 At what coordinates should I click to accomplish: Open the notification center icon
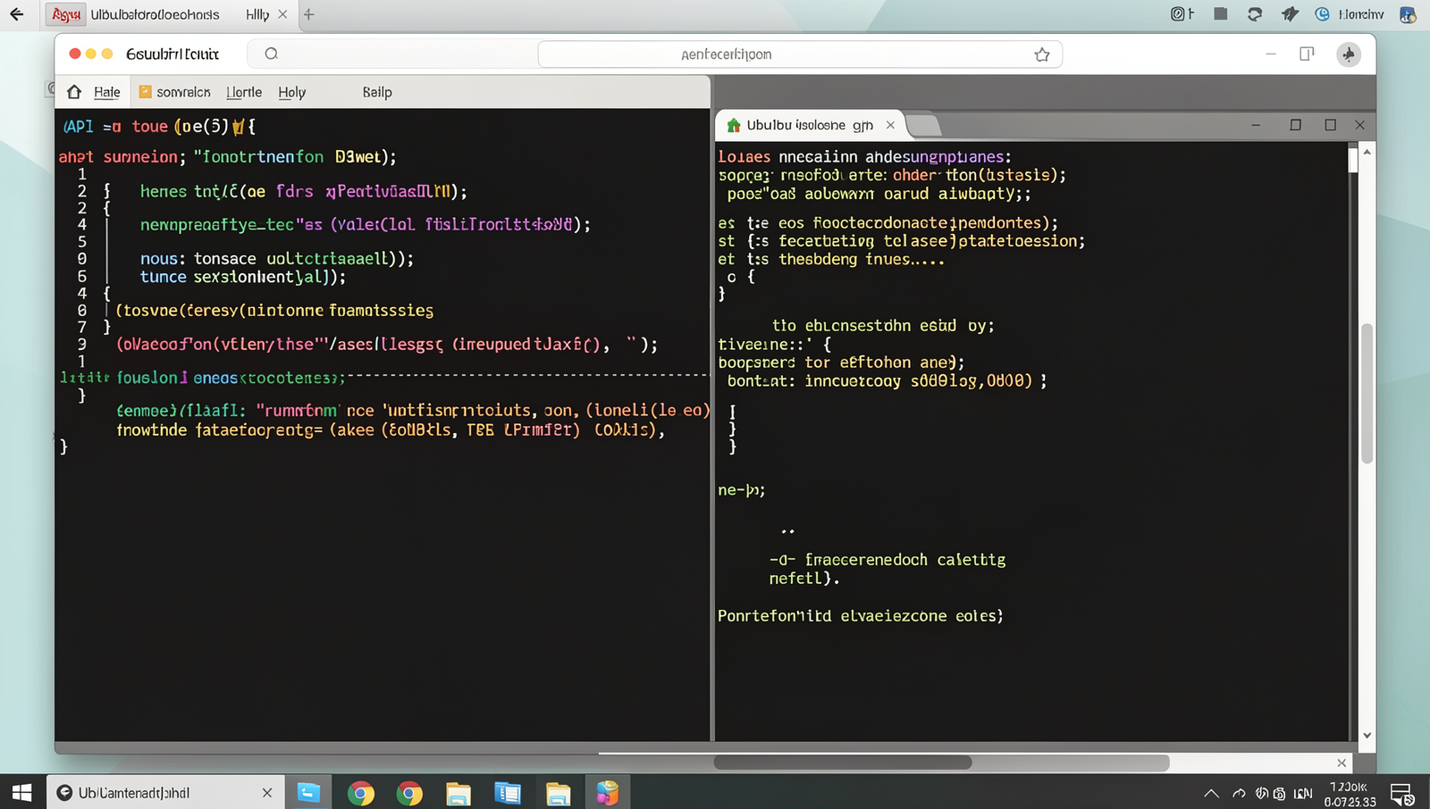(1401, 793)
